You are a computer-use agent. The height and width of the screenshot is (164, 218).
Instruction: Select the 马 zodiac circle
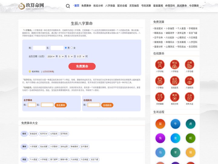pos(160,152)
